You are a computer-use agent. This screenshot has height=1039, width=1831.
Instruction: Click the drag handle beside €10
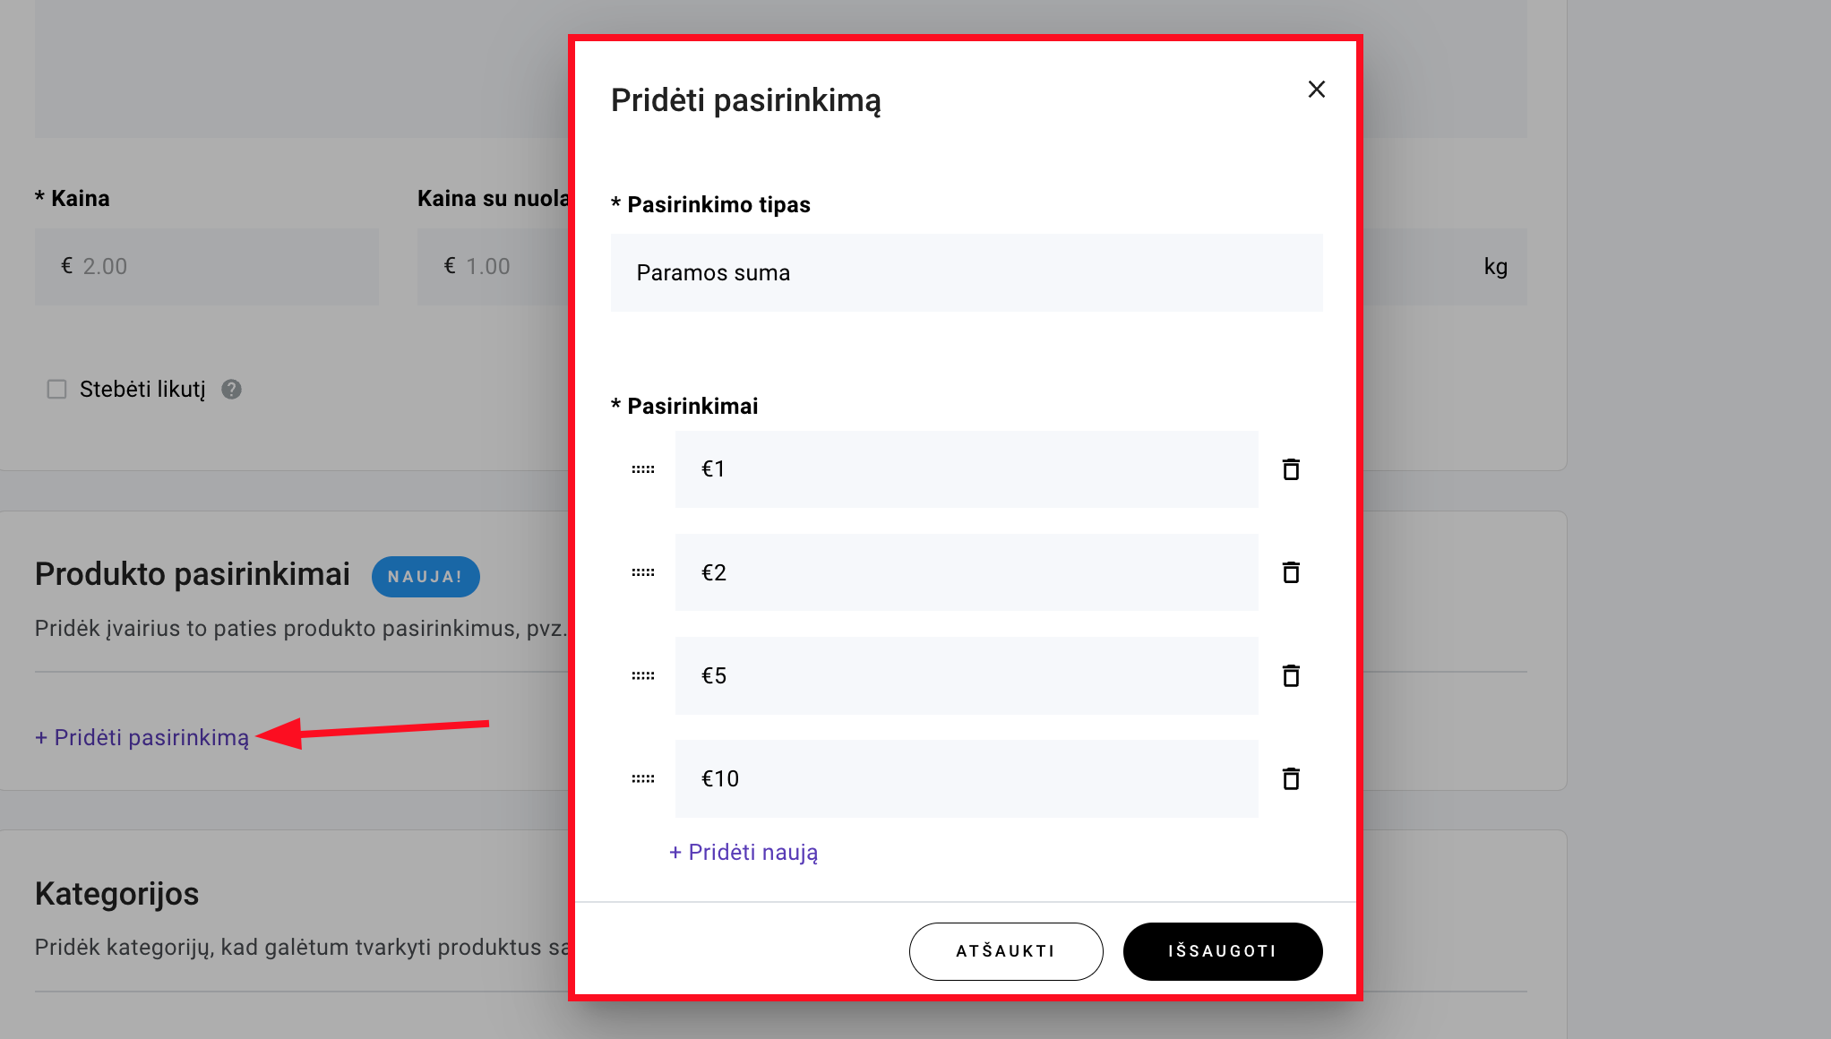pyautogui.click(x=643, y=778)
